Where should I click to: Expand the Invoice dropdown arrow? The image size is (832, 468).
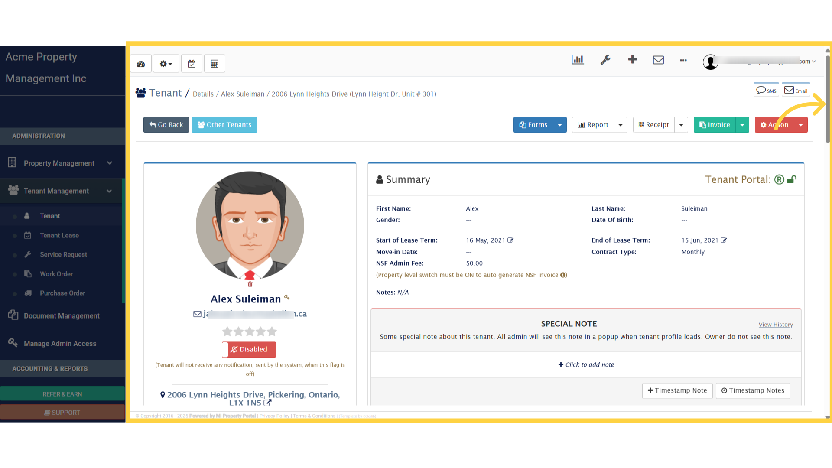742,125
